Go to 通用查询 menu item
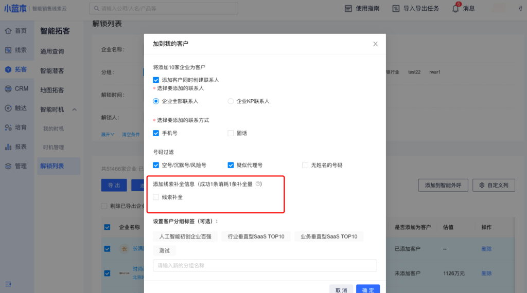Image resolution: width=527 pixels, height=293 pixels. coord(52,51)
